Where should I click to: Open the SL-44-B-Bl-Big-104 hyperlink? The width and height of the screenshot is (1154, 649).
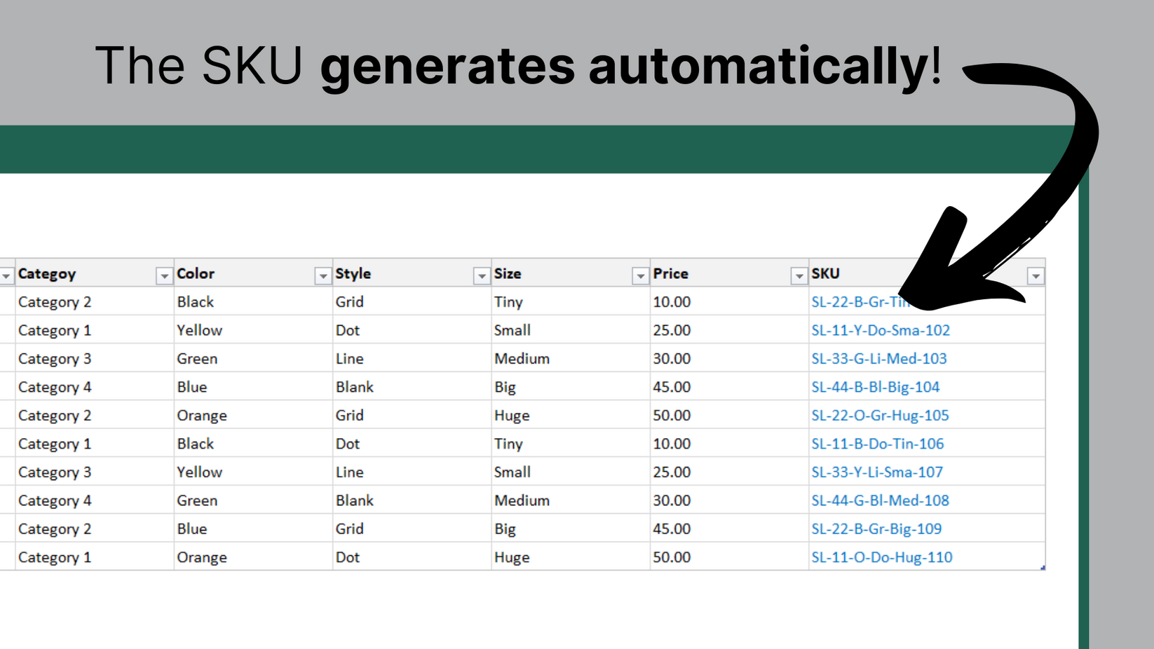(x=876, y=387)
